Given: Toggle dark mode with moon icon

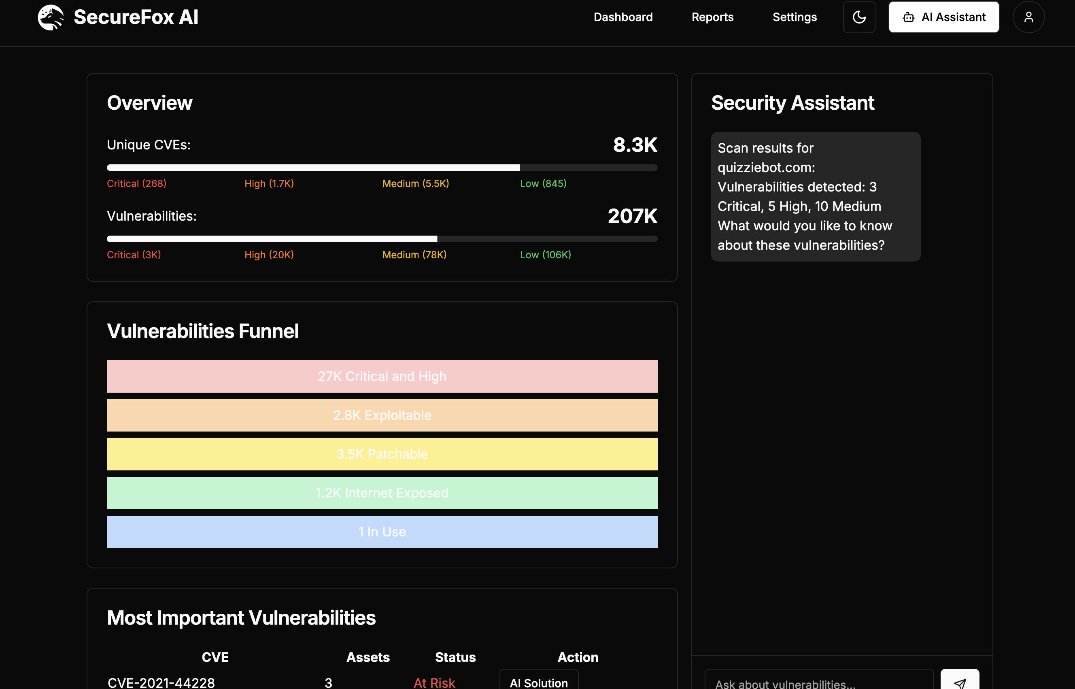Looking at the screenshot, I should pos(858,17).
